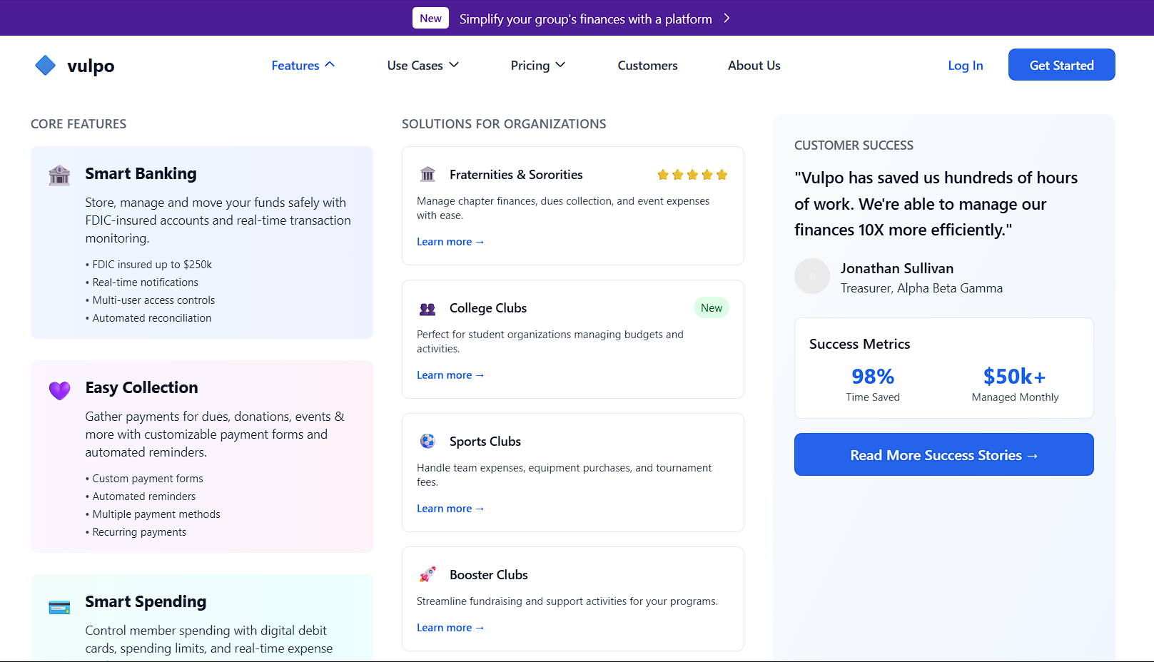
Task: Click the Fraternities & Sororities building icon
Action: pos(427,175)
